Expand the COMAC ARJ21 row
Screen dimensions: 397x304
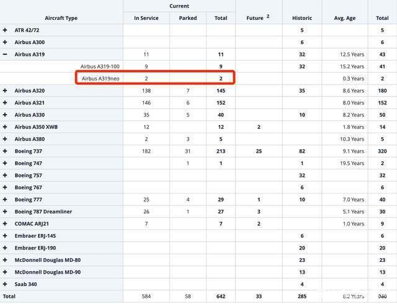coord(5,223)
